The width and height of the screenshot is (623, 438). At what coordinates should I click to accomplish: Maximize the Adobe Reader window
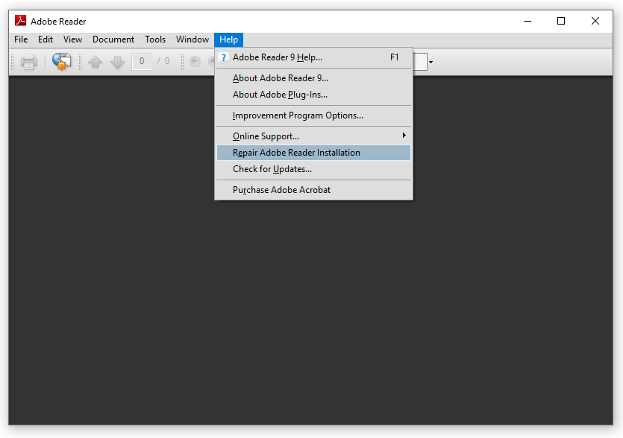coord(561,21)
